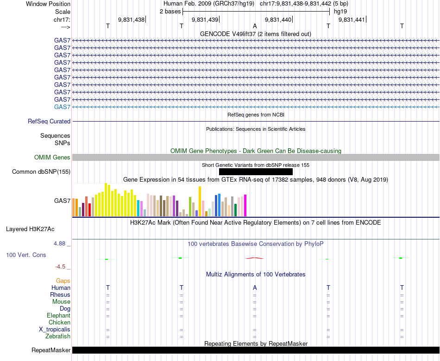Click the Elephant species label
The image size is (440, 361).
(59, 316)
